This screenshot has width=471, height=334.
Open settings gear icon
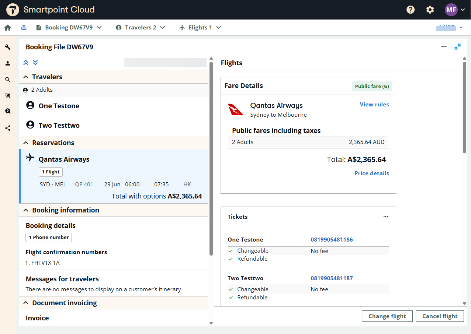tap(430, 10)
